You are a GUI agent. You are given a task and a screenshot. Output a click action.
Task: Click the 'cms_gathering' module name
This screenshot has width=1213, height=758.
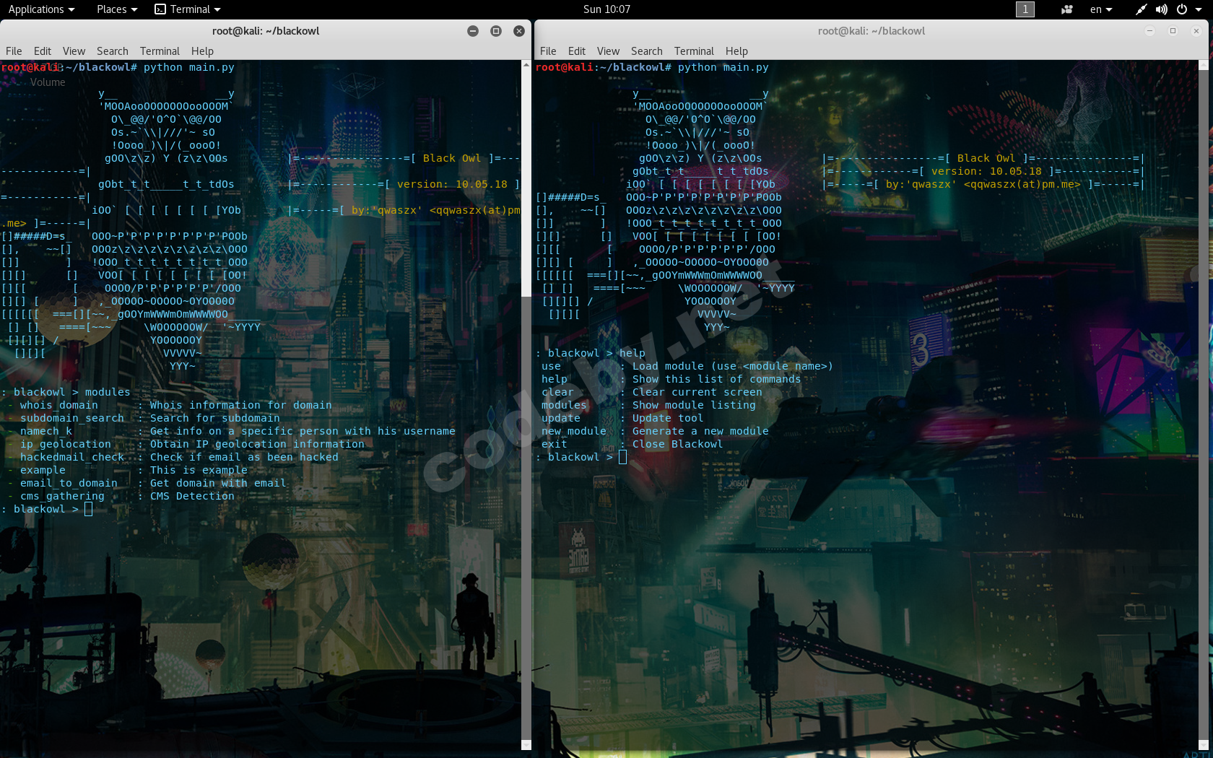[62, 497]
